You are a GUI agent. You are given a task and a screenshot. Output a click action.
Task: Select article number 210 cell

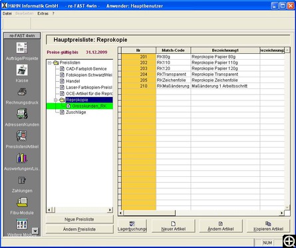pos(138,86)
